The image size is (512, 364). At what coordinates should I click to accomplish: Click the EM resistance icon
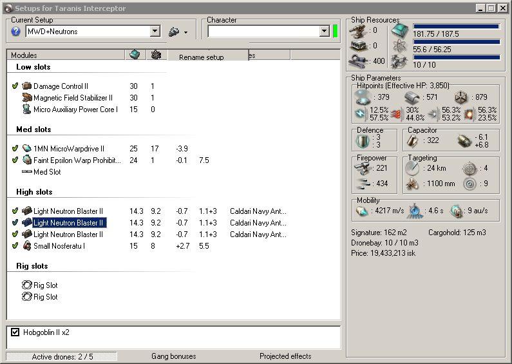[x=361, y=113]
